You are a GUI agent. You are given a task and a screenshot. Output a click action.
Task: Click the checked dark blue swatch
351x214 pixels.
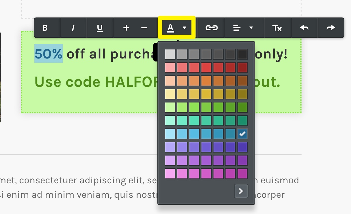pos(242,134)
